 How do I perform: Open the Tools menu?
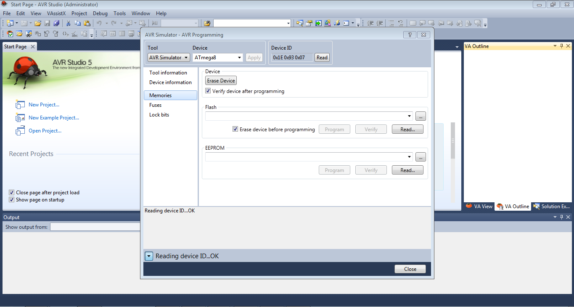click(119, 13)
